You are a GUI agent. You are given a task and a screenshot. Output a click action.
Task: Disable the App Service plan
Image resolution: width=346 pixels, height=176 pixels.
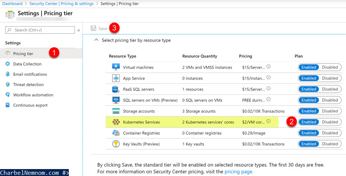[x=330, y=78]
